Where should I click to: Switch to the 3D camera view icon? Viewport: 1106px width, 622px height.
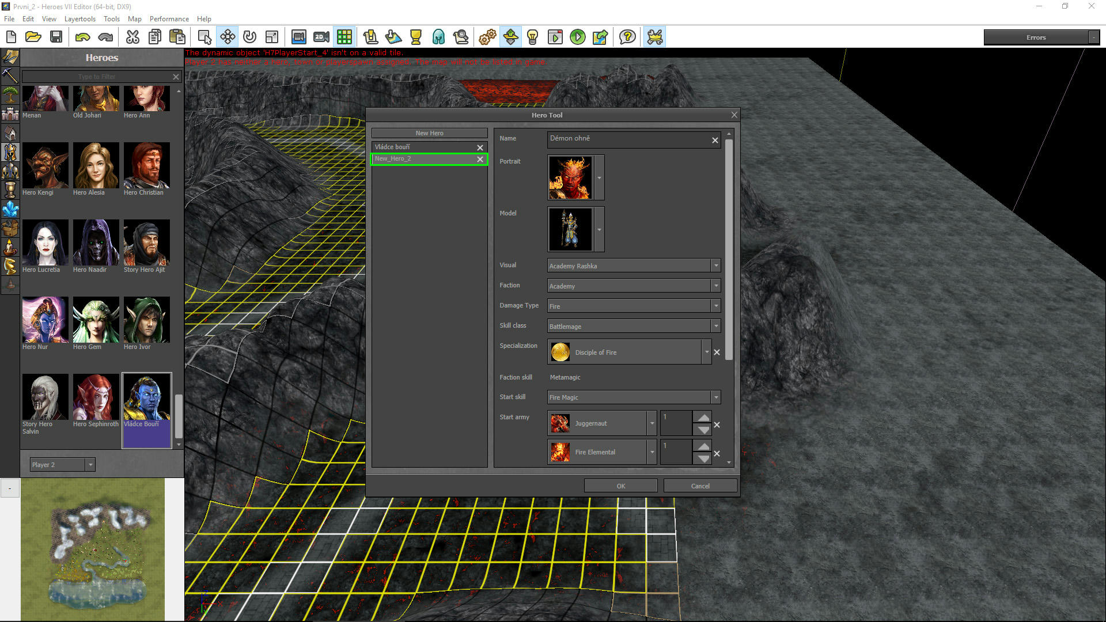298,37
